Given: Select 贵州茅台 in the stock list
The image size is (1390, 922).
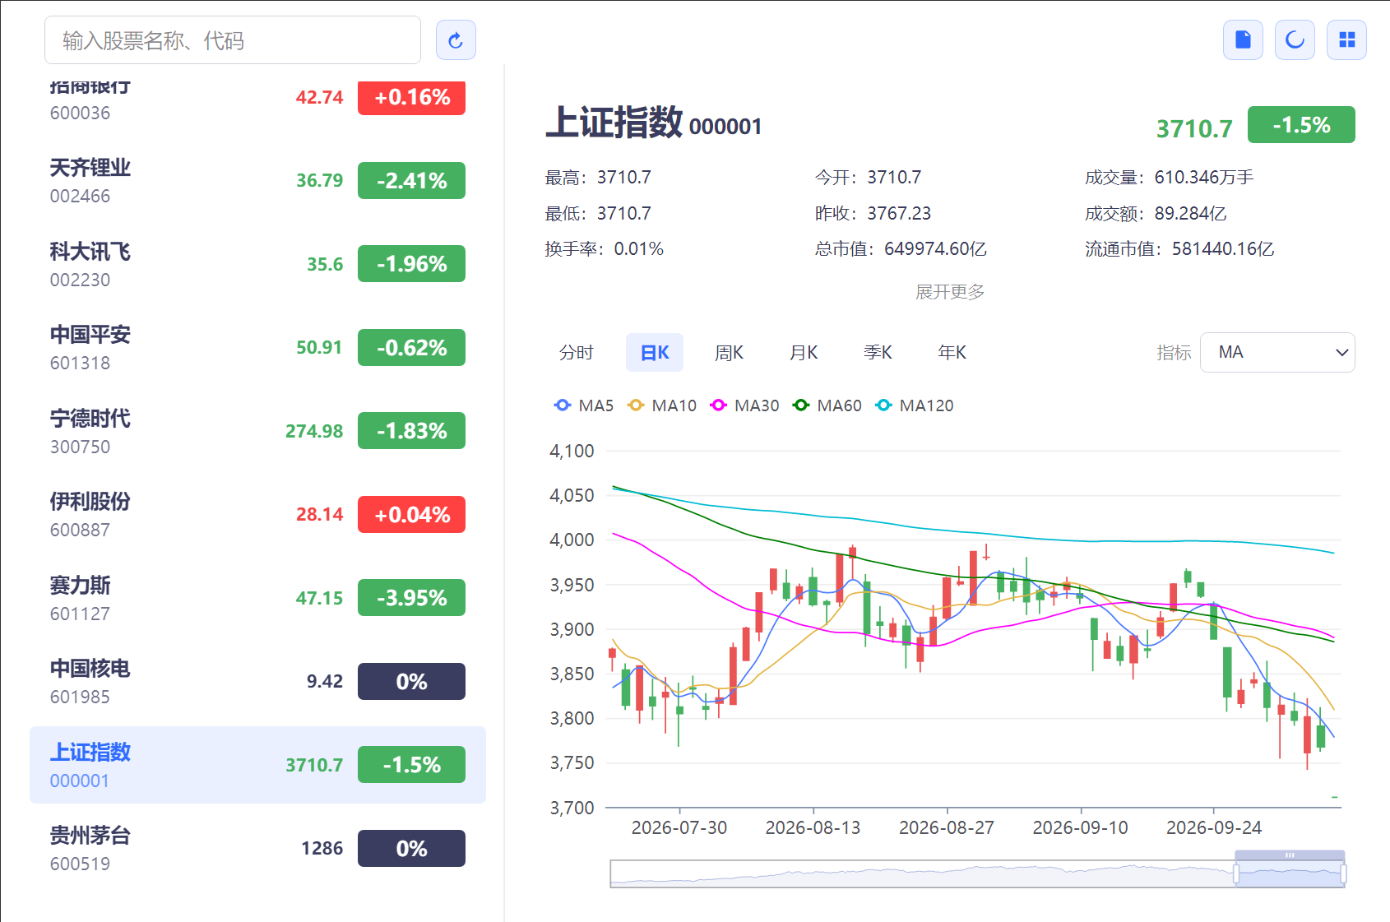Looking at the screenshot, I should [x=257, y=849].
